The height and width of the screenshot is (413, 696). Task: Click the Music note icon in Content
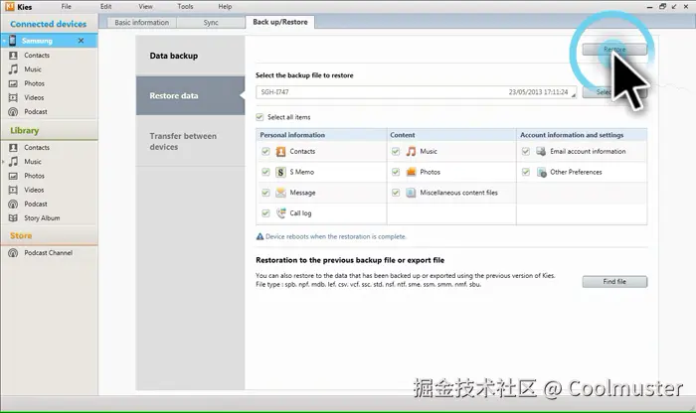click(411, 152)
